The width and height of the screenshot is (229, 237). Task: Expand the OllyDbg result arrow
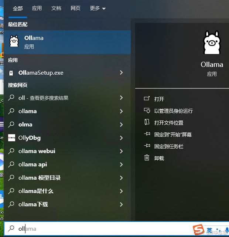click(121, 138)
